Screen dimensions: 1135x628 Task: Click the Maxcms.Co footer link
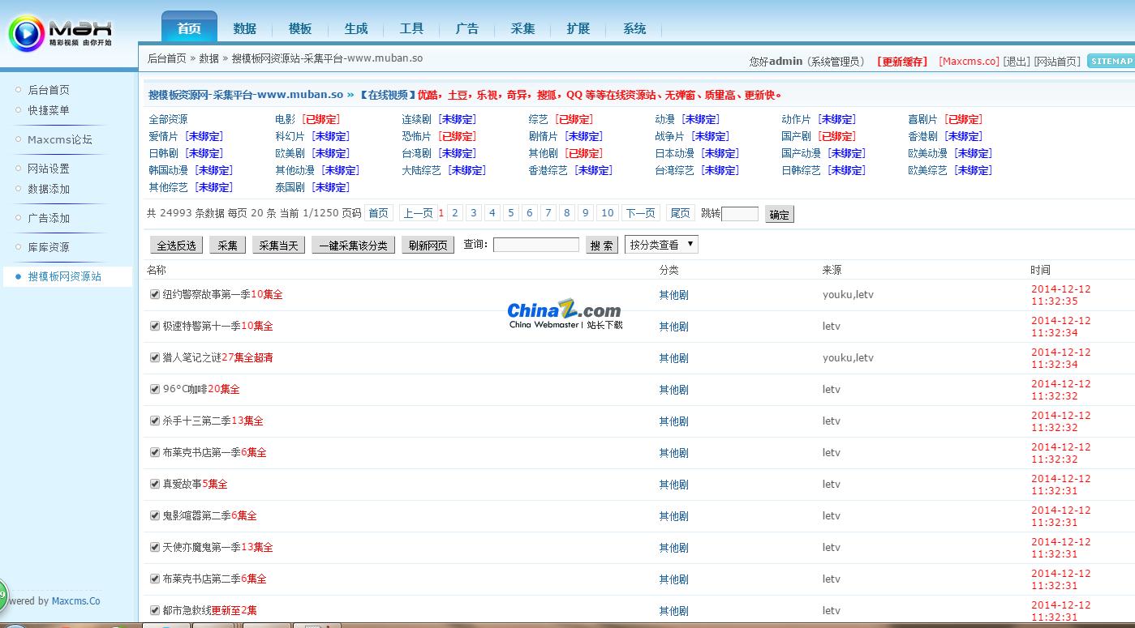click(75, 601)
